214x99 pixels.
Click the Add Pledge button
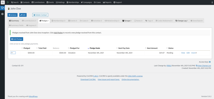click(x=17, y=39)
